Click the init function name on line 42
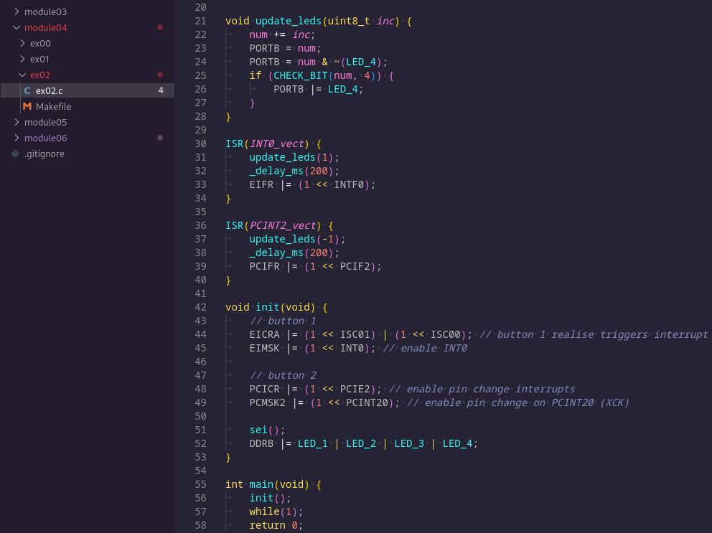This screenshot has width=712, height=533. 268,307
